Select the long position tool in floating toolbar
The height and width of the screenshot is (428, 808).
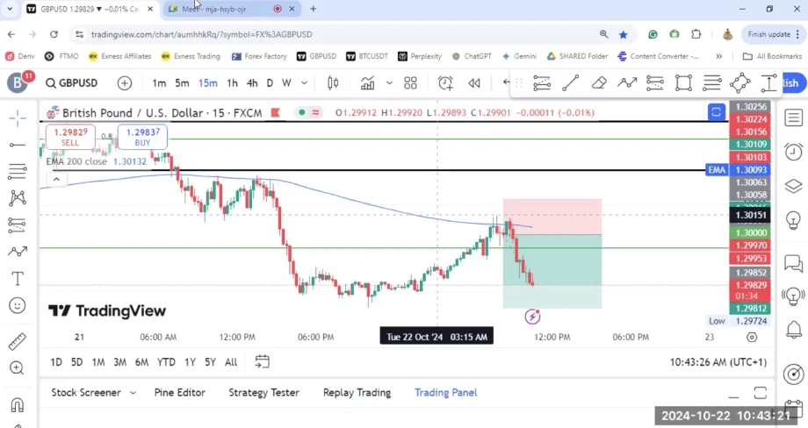(542, 82)
